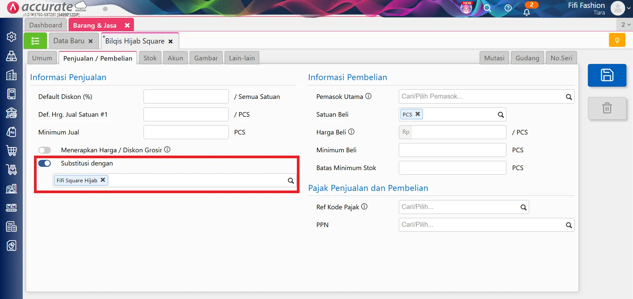Open the Pemasok Utama search dropdown

click(569, 97)
